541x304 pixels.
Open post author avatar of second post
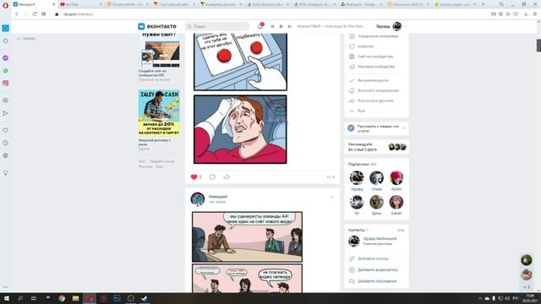point(198,199)
